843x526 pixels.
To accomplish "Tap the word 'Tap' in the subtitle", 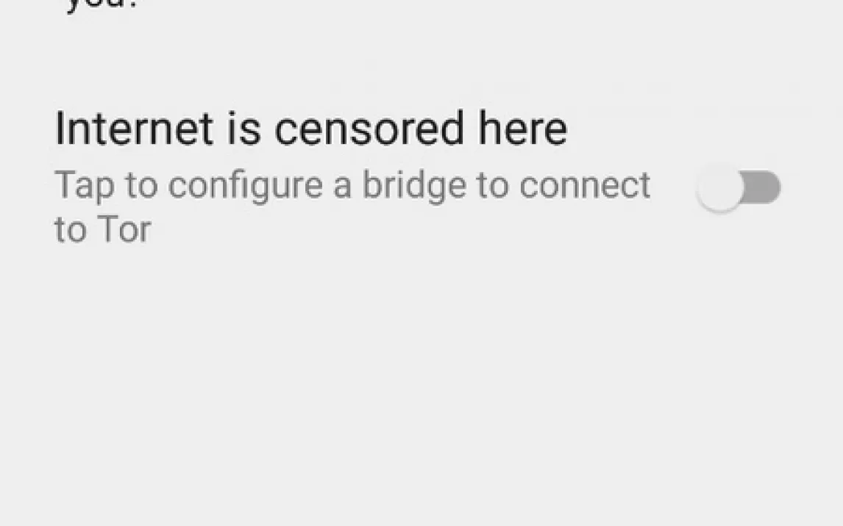I will (85, 187).
